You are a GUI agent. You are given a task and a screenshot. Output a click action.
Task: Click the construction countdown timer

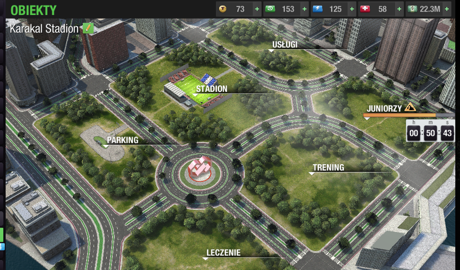tap(430, 131)
